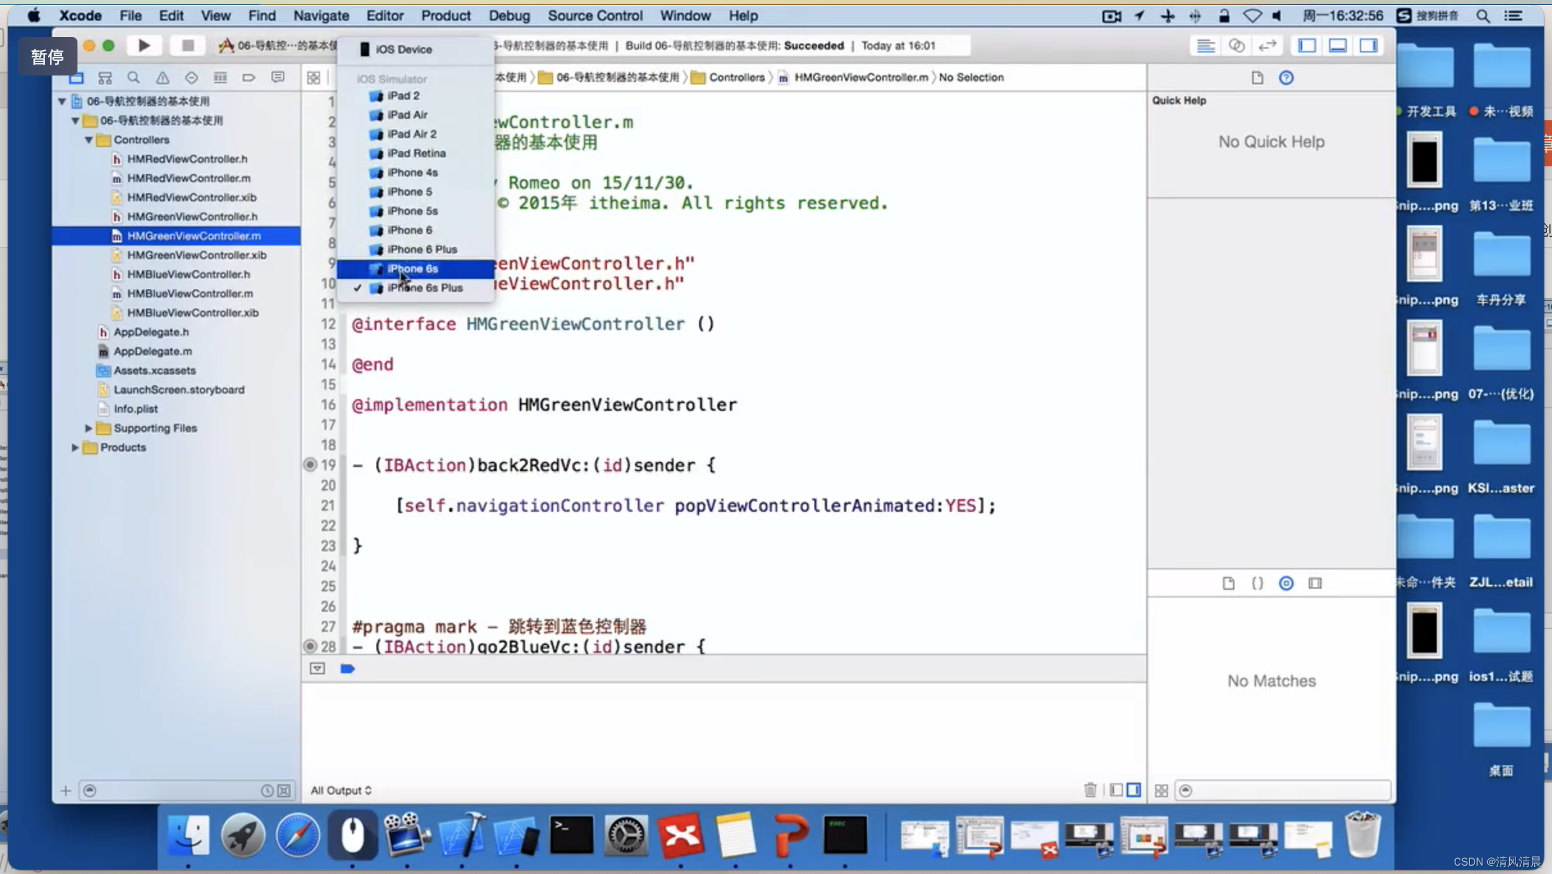Click No Selection in jump bar
This screenshot has height=874, width=1552.
tap(971, 77)
